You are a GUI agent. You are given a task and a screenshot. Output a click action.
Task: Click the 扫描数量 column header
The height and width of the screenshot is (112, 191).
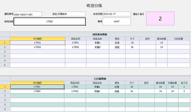pos(172,83)
